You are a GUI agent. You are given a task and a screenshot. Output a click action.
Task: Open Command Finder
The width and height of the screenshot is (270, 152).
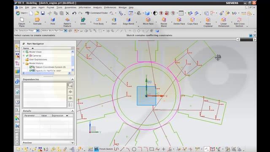97,13
